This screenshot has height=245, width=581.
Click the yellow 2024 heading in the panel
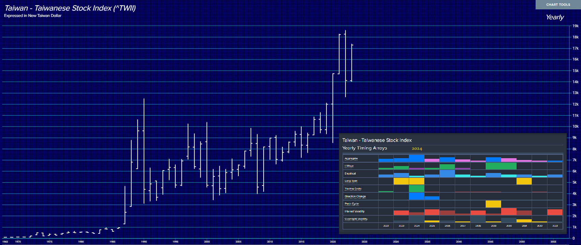pyautogui.click(x=417, y=149)
